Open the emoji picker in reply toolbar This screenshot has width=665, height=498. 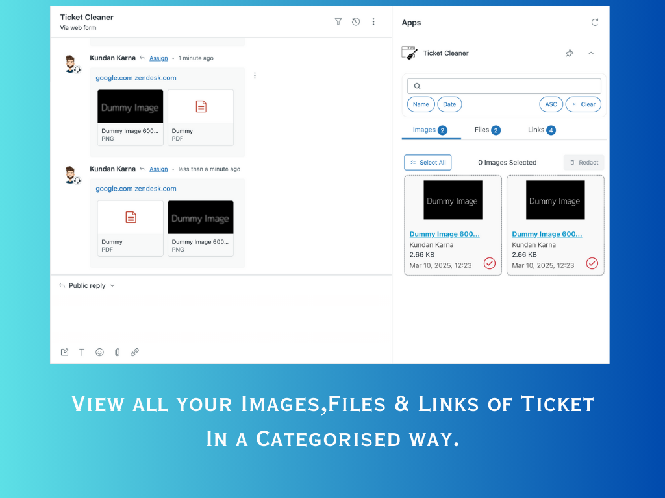pos(99,352)
